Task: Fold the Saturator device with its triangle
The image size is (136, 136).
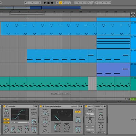Action: tap(7, 106)
